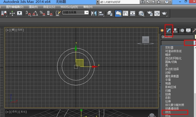Viewport: 196px width, 117px height.
Task: Choose 扭曲 modifier from list
Action: [x=168, y=94]
